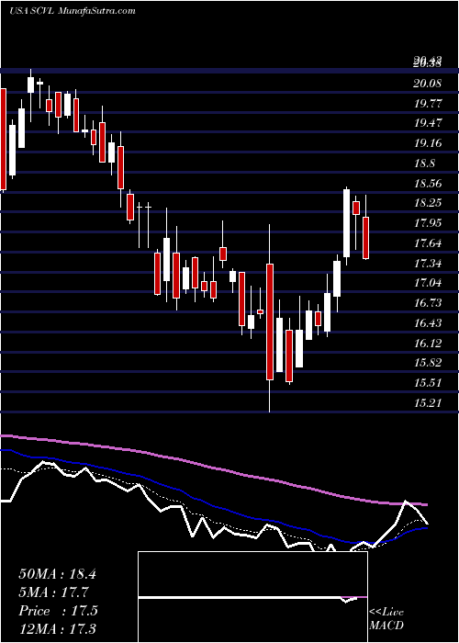Click the 16.43 price axis label
Screen dimensions: 459x643
tap(428, 323)
